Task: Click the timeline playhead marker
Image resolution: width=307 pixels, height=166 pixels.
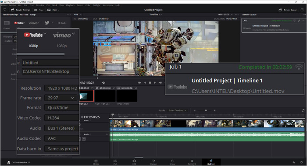Action: pyautogui.click(x=113, y=115)
